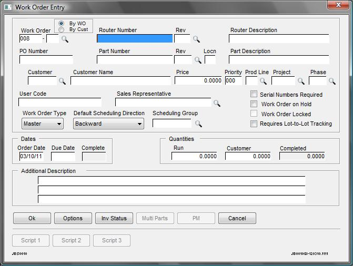353x266 pixels.
Task: Enable Requires Lot-to-Lot Tracking
Action: point(254,124)
